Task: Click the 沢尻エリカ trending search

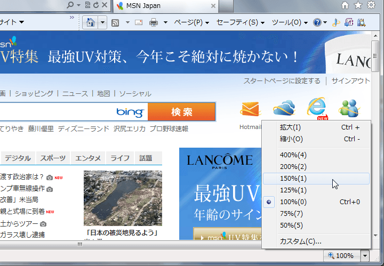Action: point(129,128)
